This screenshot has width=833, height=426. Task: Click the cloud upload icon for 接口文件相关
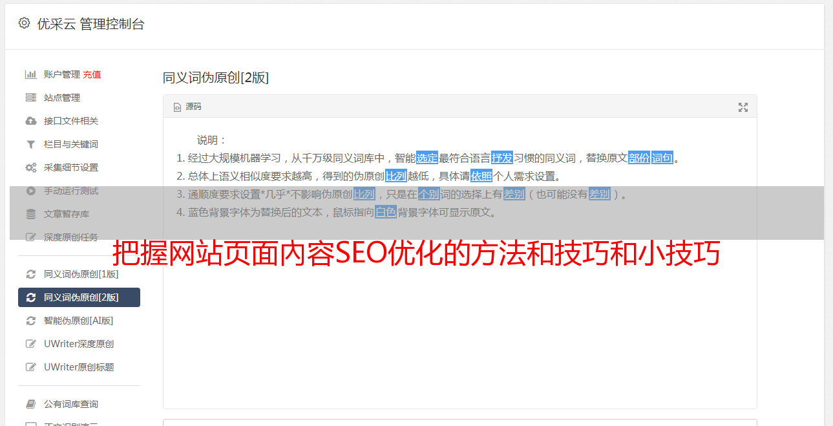coord(30,121)
